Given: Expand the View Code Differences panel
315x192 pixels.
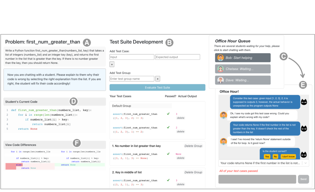Looking at the screenshot, I should coord(55,145).
